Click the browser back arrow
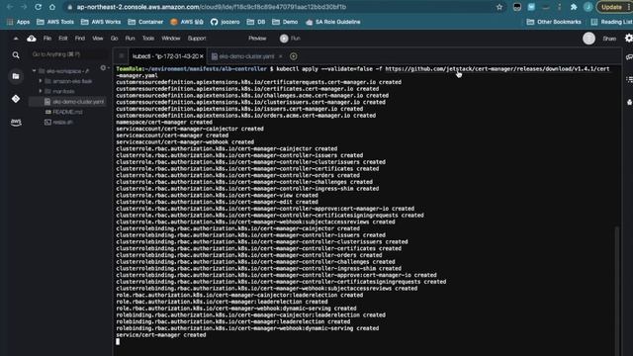 tap(10, 7)
